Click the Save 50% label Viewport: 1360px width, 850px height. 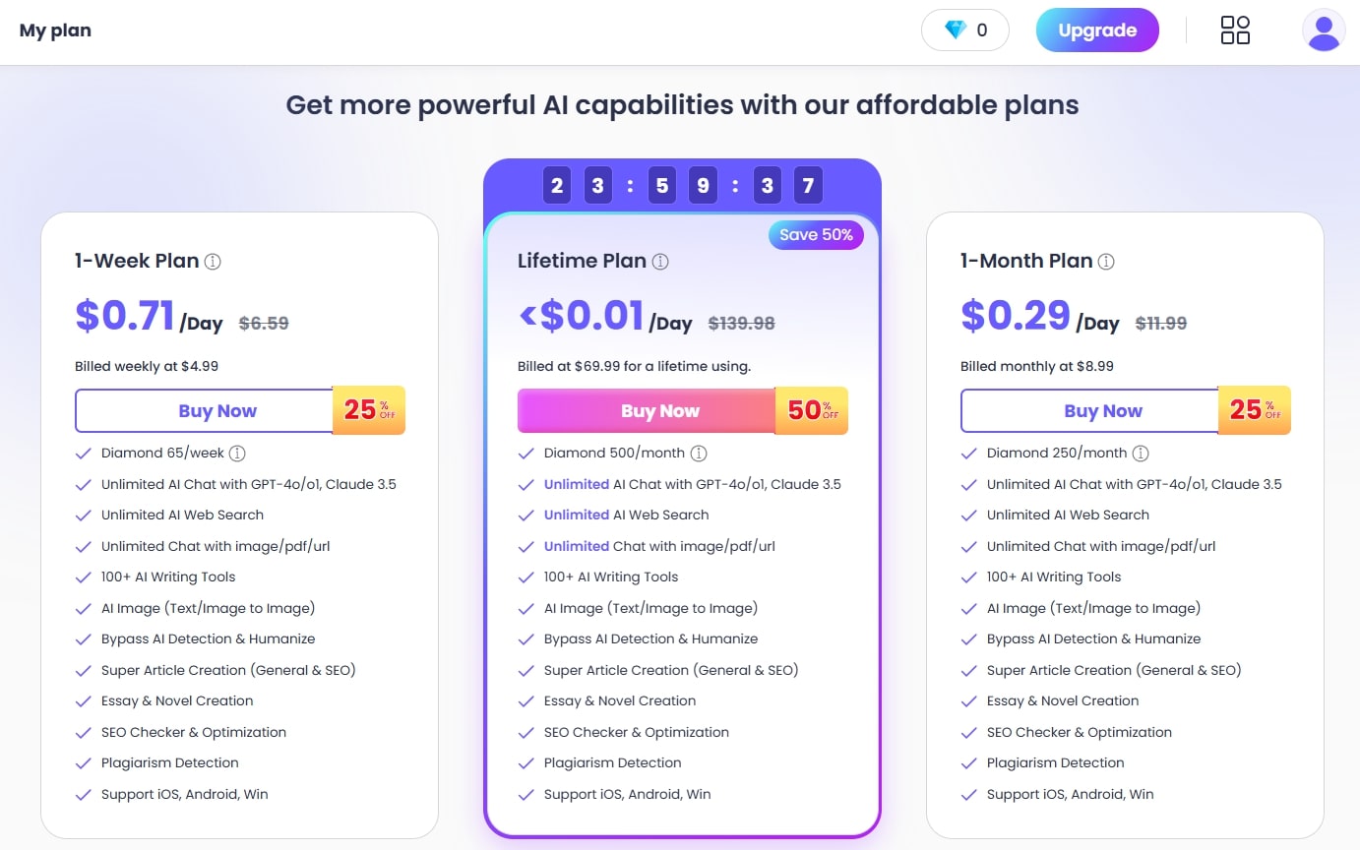[816, 235]
